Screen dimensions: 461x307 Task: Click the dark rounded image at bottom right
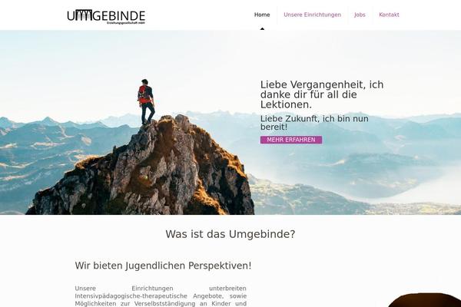423,300
